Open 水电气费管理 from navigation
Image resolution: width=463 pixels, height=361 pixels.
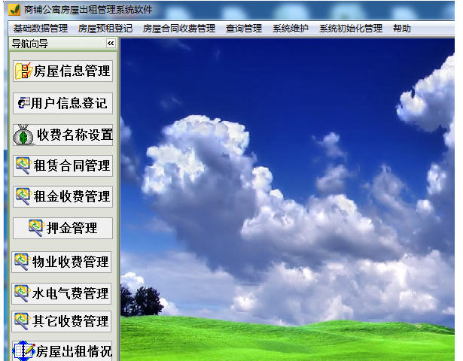pyautogui.click(x=62, y=293)
